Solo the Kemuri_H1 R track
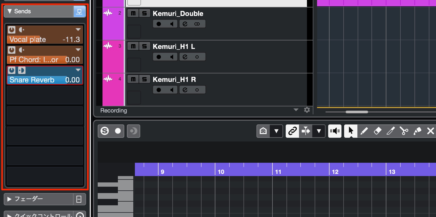This screenshot has height=217, width=436. pyautogui.click(x=144, y=79)
